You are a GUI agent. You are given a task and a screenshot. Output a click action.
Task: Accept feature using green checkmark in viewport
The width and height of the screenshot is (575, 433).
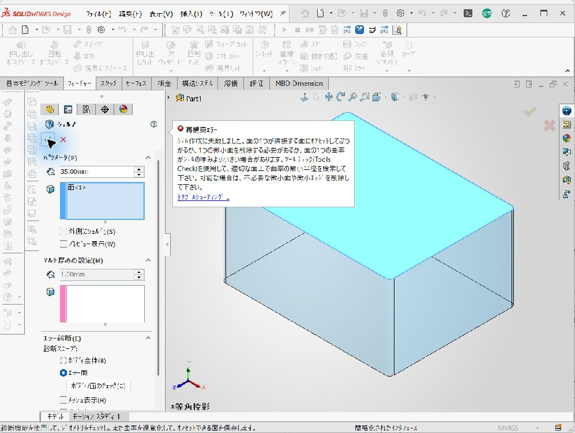pos(529,111)
